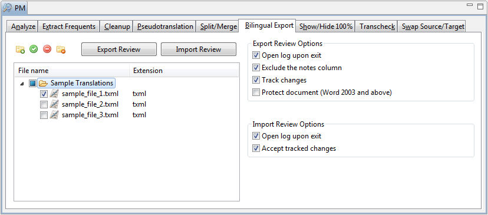Open the Transcheck tab
The width and height of the screenshot is (488, 215).
point(377,27)
